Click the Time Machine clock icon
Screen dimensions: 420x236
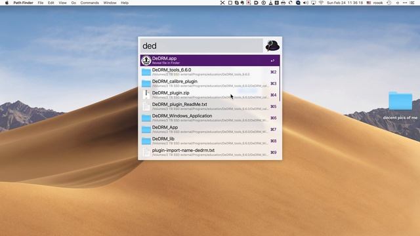click(389, 3)
